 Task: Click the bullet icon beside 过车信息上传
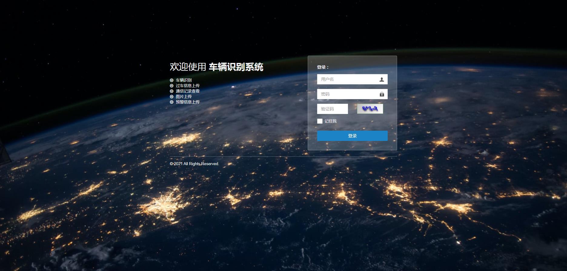click(x=172, y=86)
